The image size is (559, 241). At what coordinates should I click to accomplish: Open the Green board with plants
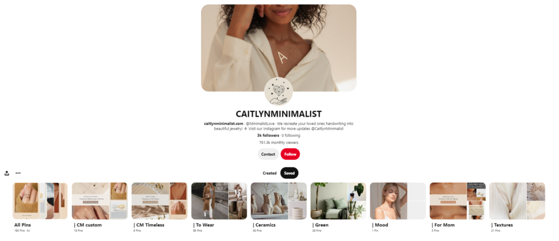(338, 201)
